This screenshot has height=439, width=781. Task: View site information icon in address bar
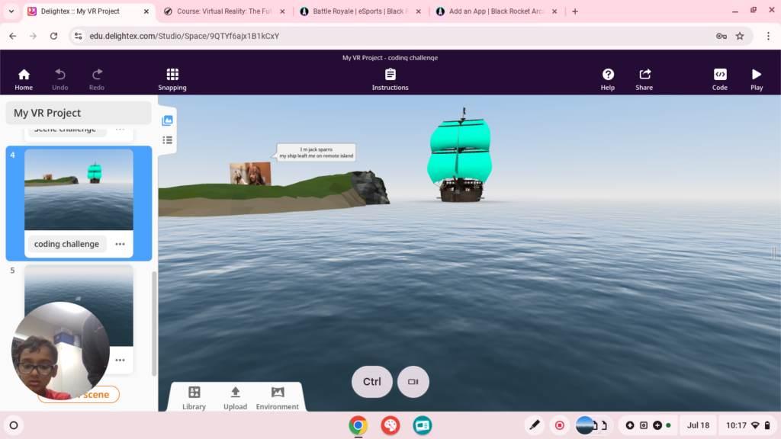tap(79, 36)
